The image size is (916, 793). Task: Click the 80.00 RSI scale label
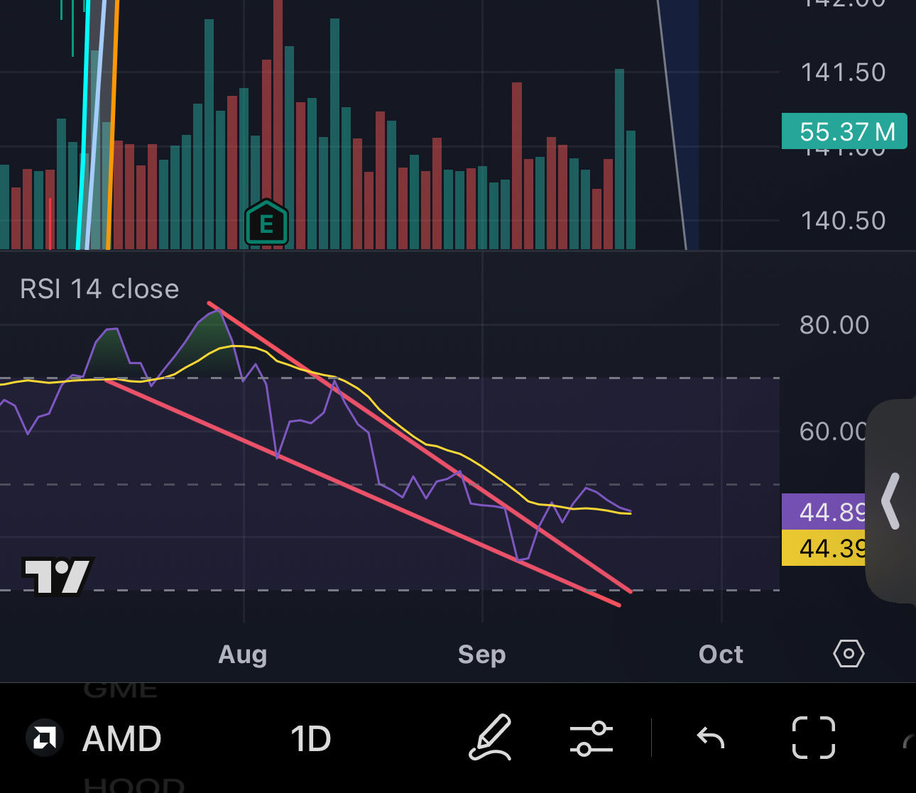pyautogui.click(x=834, y=325)
